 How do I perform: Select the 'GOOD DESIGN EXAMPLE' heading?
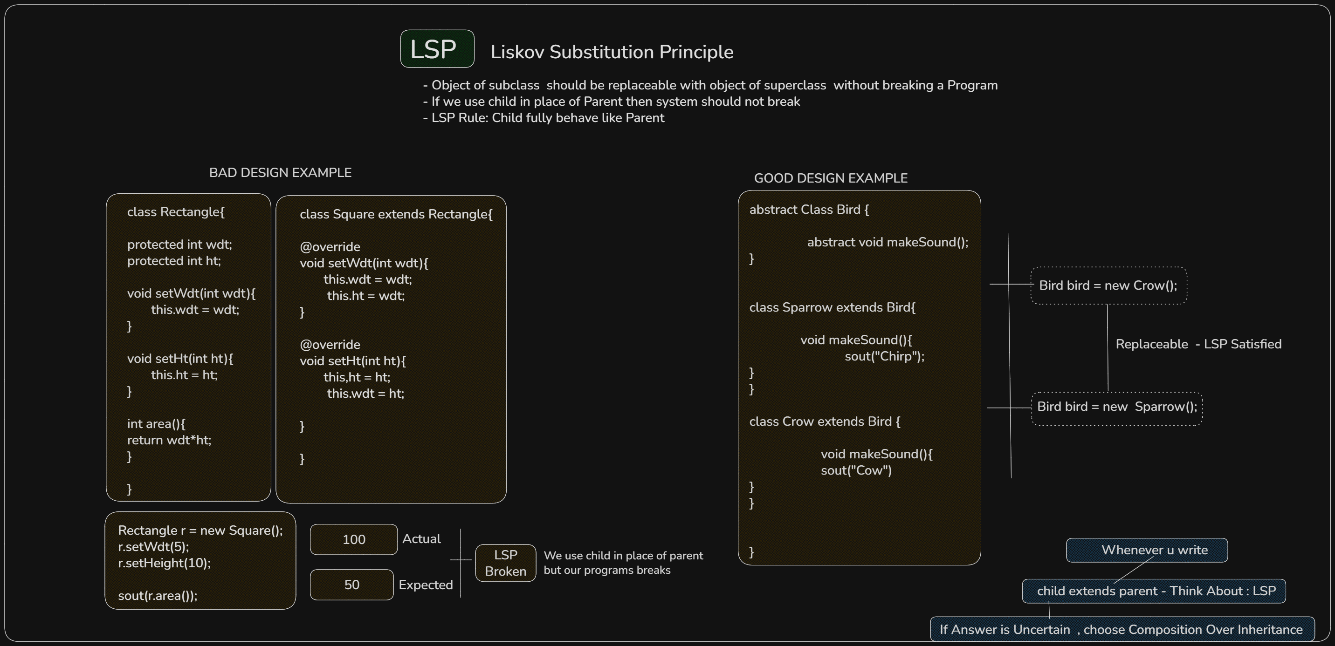tap(831, 178)
